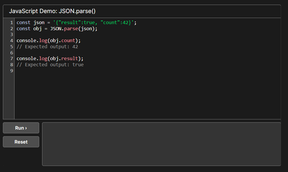Click the 'JSON' identifier on line 2
This screenshot has height=172, width=288.
[56, 29]
